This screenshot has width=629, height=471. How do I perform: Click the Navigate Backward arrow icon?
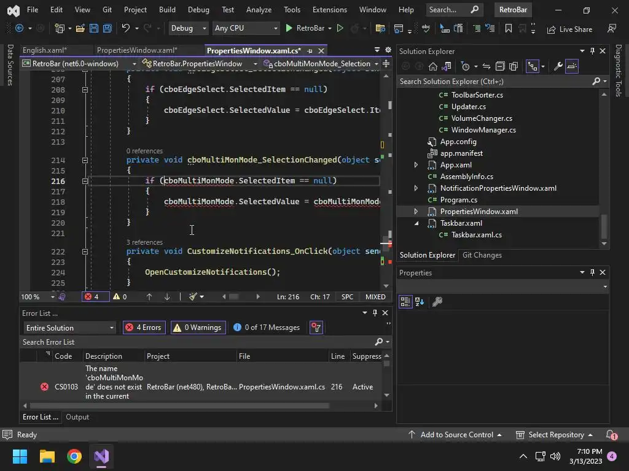[x=19, y=28]
